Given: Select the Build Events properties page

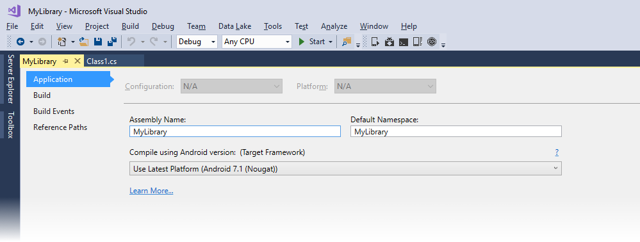Looking at the screenshot, I should tap(54, 111).
